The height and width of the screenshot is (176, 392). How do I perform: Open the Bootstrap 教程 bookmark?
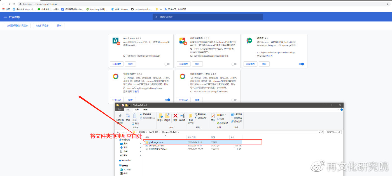point(96,9)
